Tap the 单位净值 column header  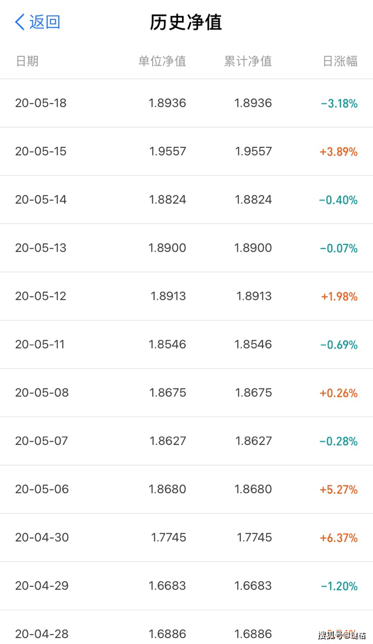tap(162, 61)
